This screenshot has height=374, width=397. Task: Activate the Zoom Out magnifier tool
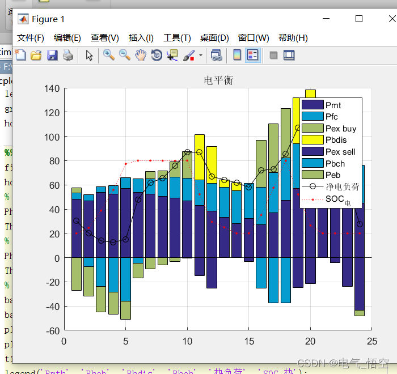(x=125, y=55)
